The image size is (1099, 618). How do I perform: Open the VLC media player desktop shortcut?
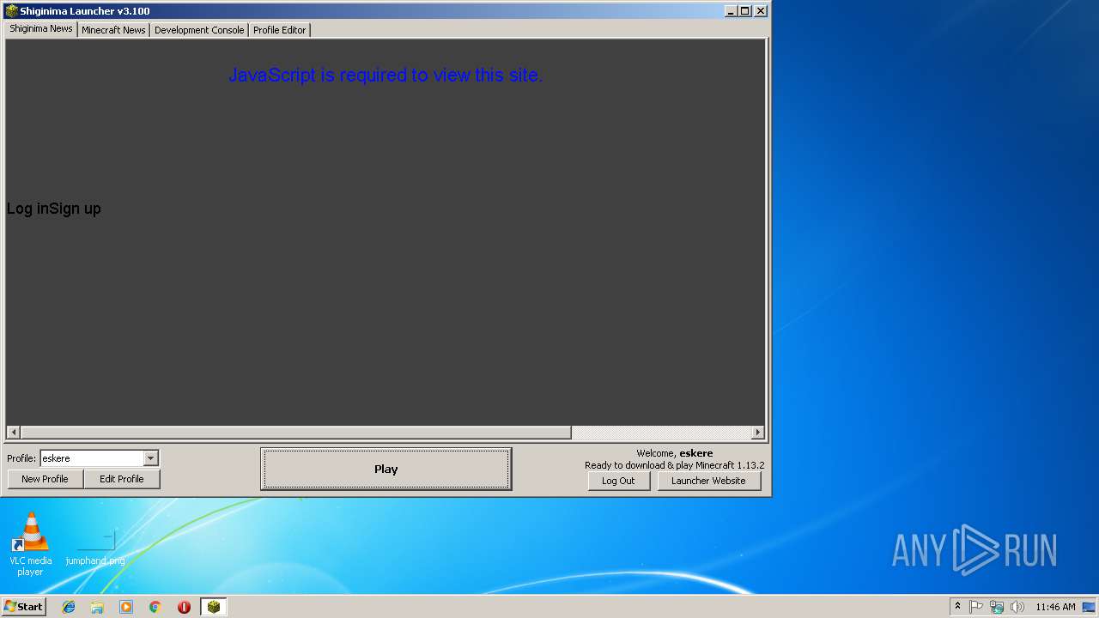coord(30,544)
